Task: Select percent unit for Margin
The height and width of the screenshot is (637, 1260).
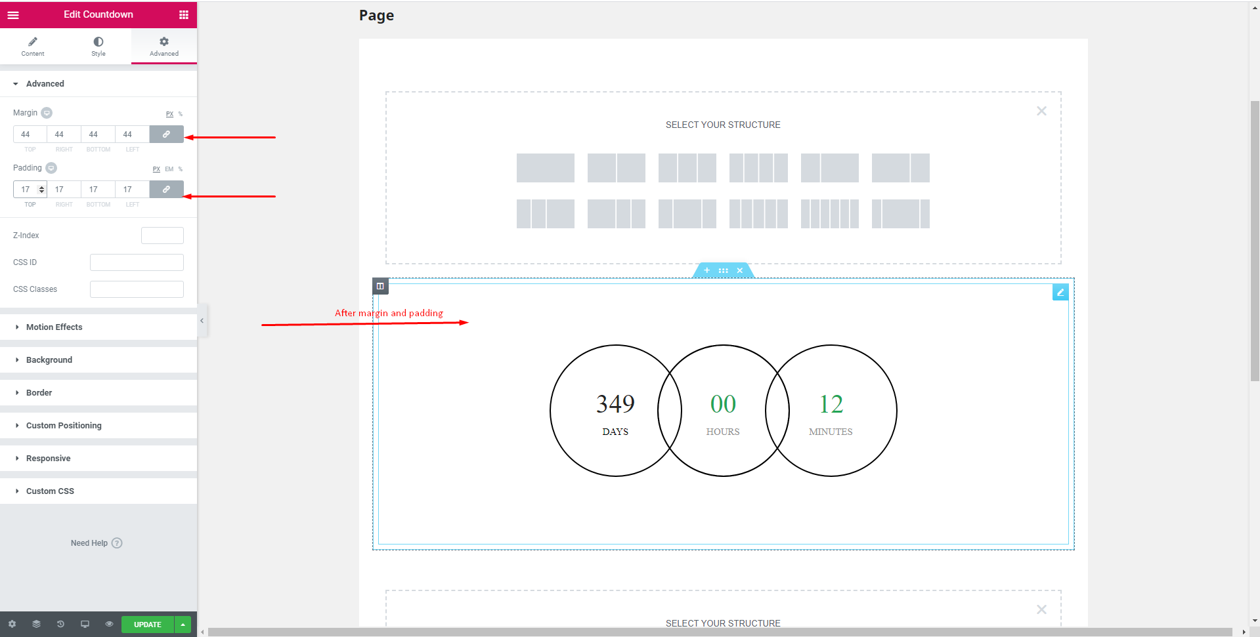Action: pyautogui.click(x=181, y=114)
